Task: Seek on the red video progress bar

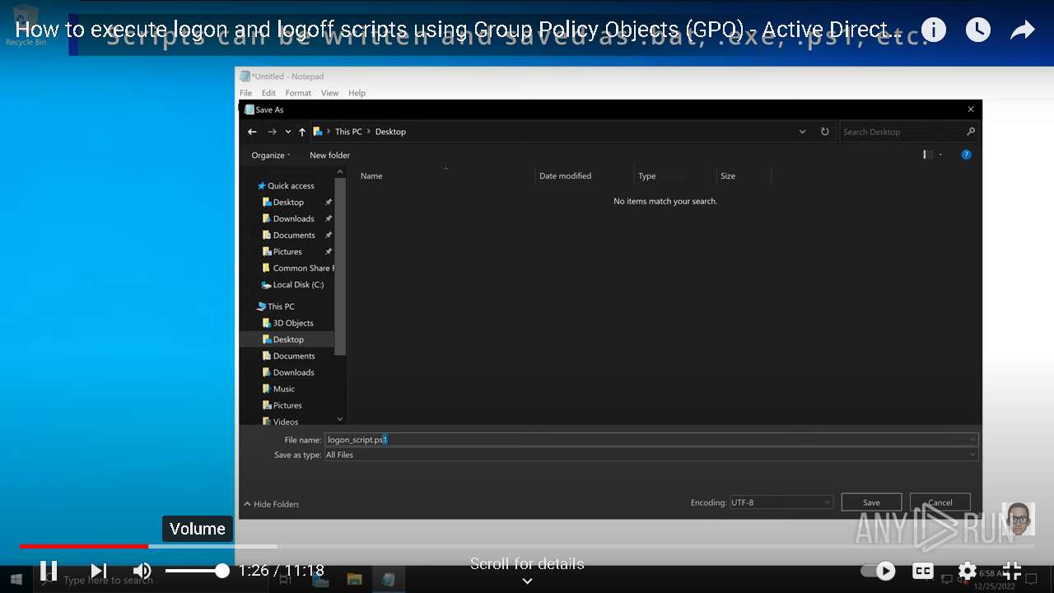Action: click(84, 546)
